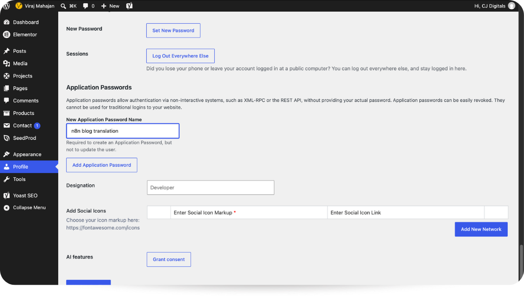The height and width of the screenshot is (301, 524).
Task: Click the Dashboard gauge icon
Action: coord(7,22)
